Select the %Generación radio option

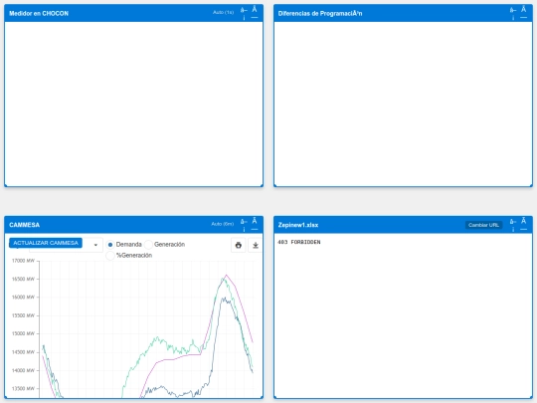pos(110,256)
